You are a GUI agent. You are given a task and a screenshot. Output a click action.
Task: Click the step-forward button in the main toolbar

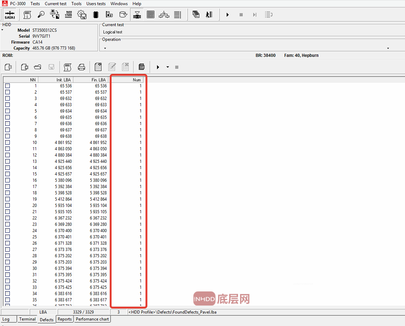[255, 15]
